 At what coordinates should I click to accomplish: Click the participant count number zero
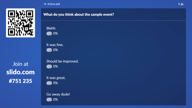click(x=179, y=4)
